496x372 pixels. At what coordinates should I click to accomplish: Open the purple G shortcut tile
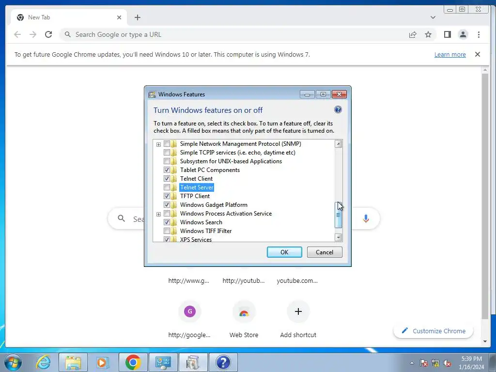190,311
